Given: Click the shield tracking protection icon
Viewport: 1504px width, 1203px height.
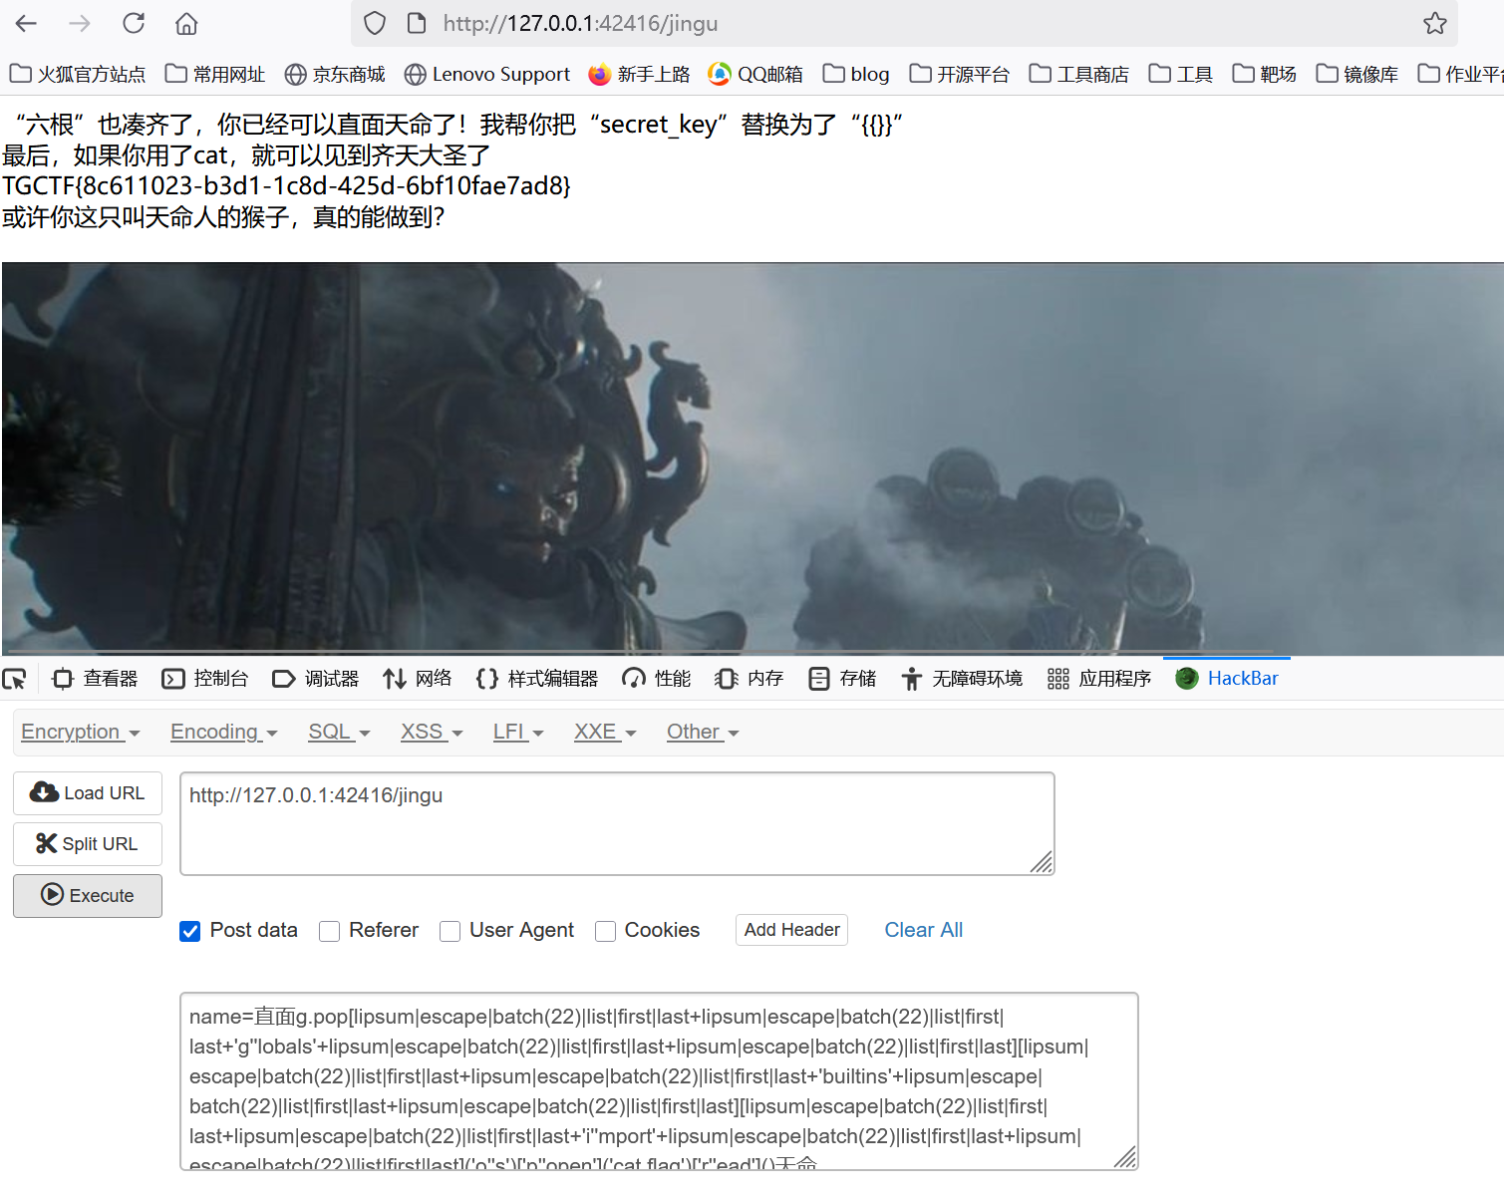Looking at the screenshot, I should [375, 23].
